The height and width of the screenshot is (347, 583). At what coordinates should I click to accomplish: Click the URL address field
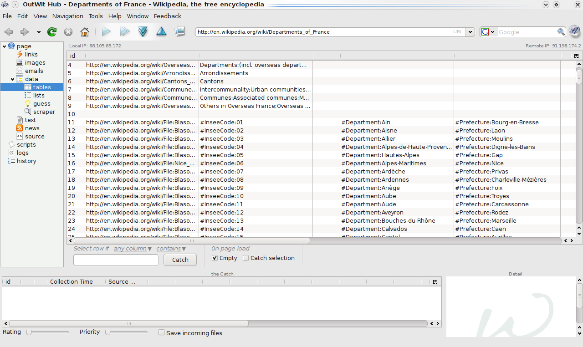pyautogui.click(x=324, y=32)
